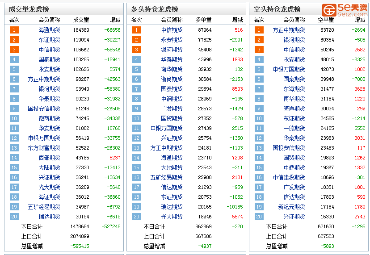The width and height of the screenshot is (370, 255).
Task: Select the short position value 63720
Action: [x=327, y=30]
